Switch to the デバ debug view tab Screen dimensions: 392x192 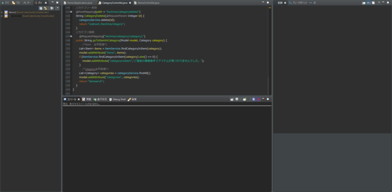click(x=5, y=3)
